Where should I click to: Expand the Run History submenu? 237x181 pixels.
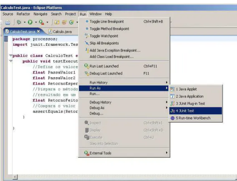pos(124,82)
